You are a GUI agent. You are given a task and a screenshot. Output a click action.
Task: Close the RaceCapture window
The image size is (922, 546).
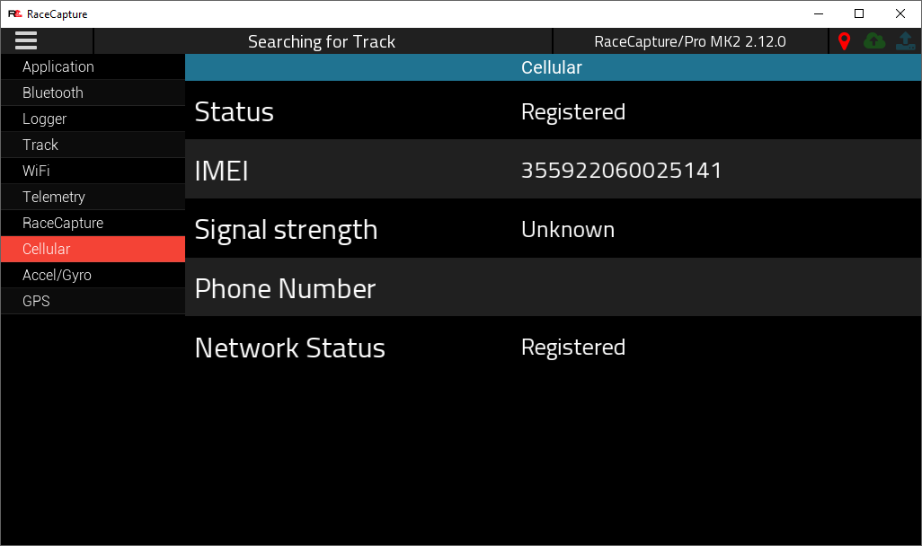[900, 13]
